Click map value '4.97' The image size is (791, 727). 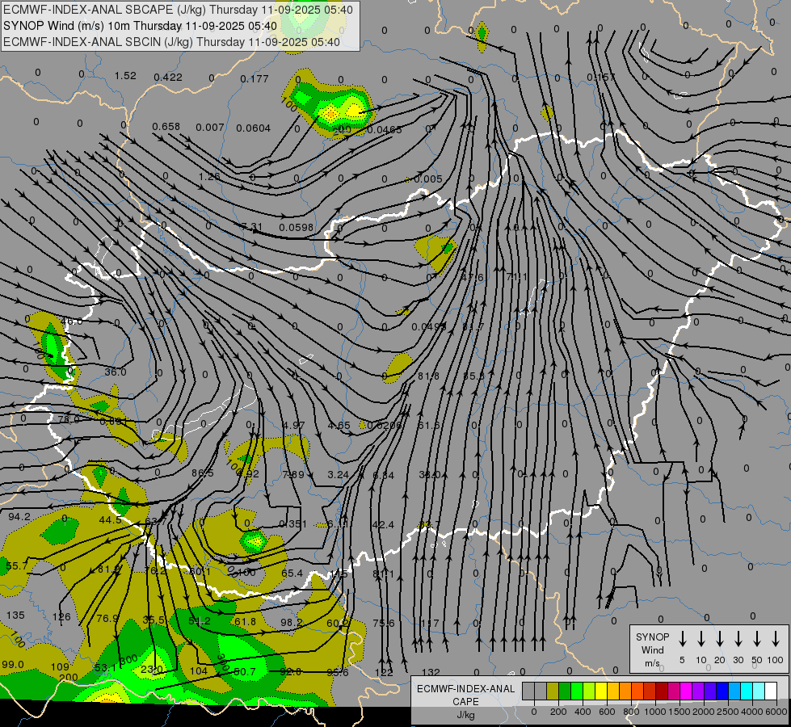[x=293, y=426]
